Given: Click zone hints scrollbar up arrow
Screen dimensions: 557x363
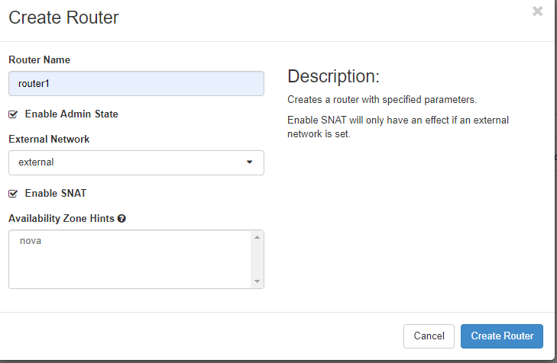Looking at the screenshot, I should 257,237.
